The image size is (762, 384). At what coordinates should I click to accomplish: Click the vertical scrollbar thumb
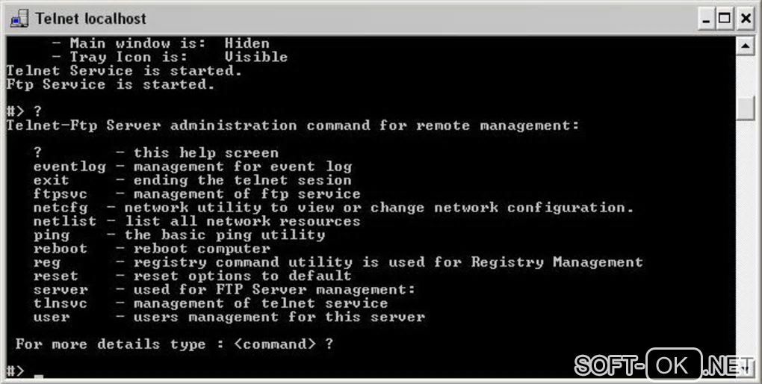coord(745,108)
